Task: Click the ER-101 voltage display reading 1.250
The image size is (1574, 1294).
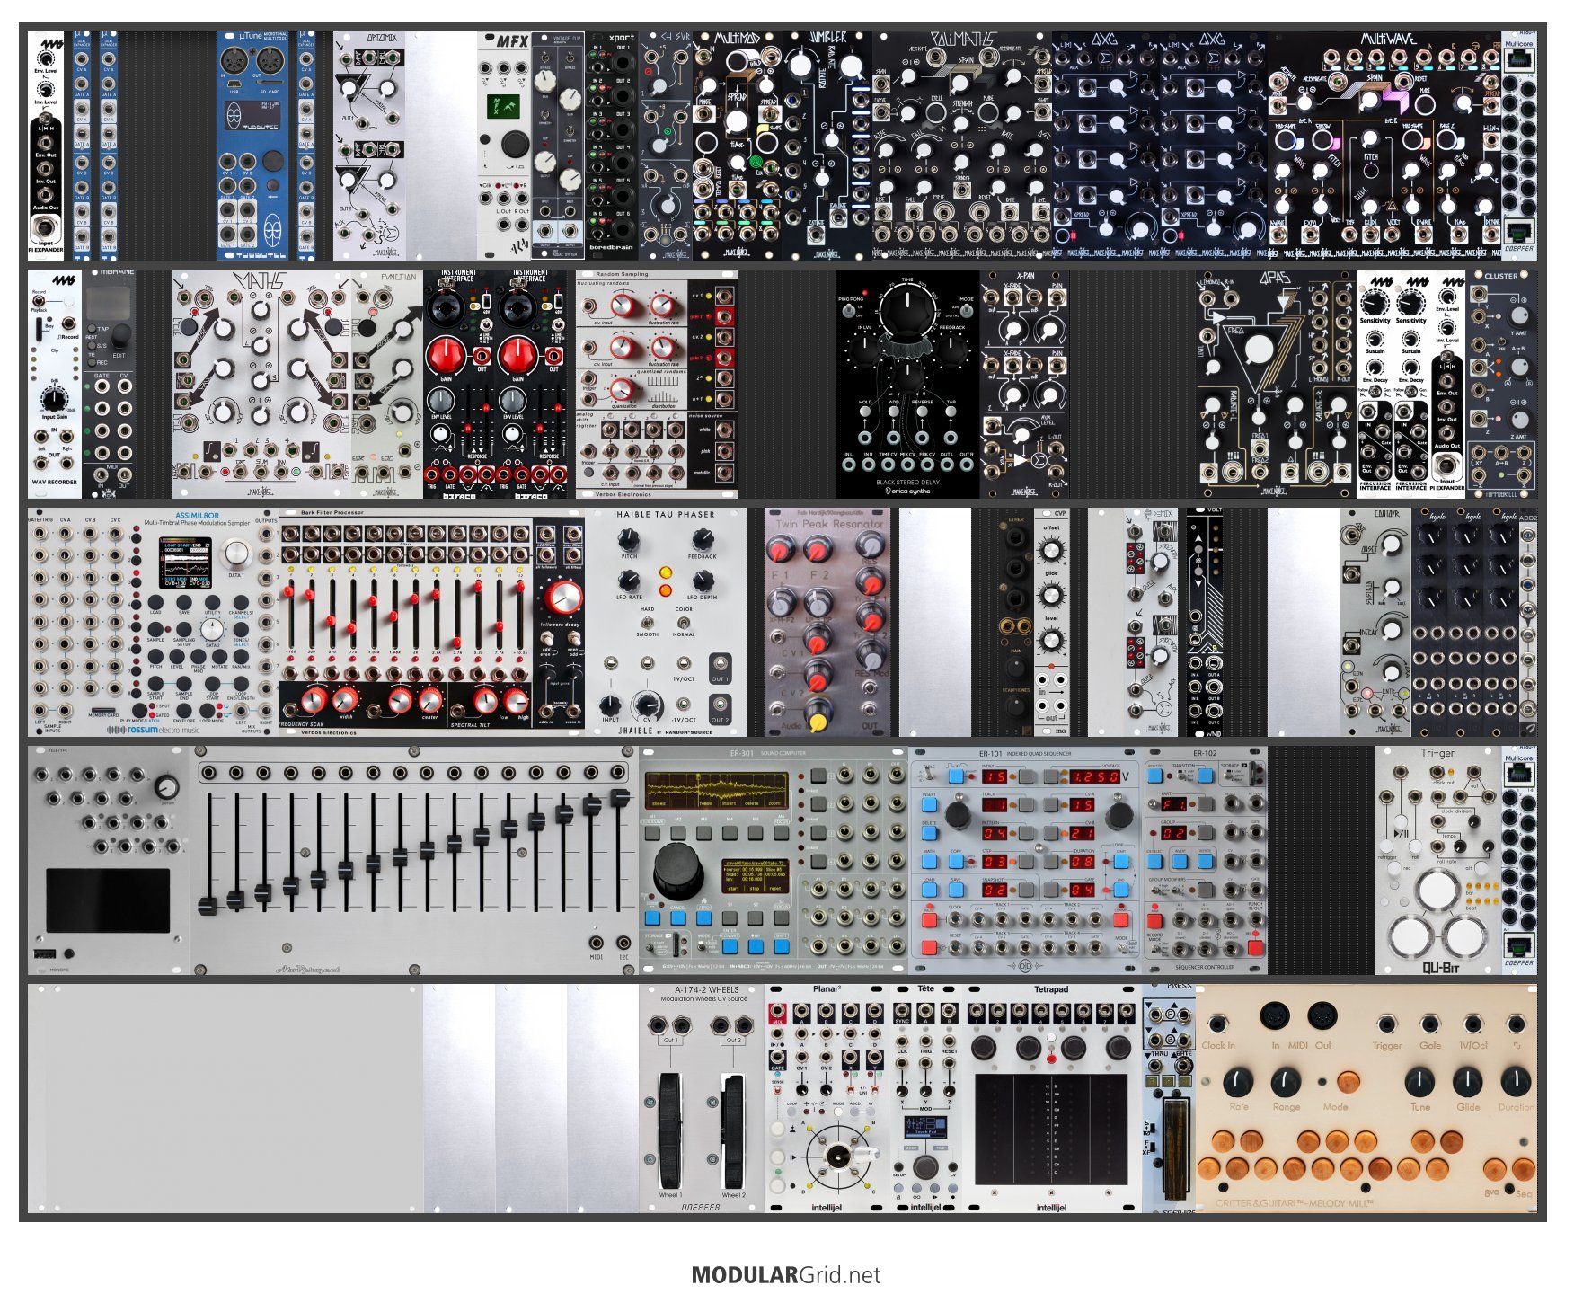Action: [1094, 776]
